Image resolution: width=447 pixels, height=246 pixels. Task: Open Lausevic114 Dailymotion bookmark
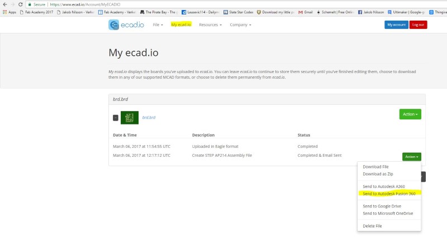[x=201, y=12]
